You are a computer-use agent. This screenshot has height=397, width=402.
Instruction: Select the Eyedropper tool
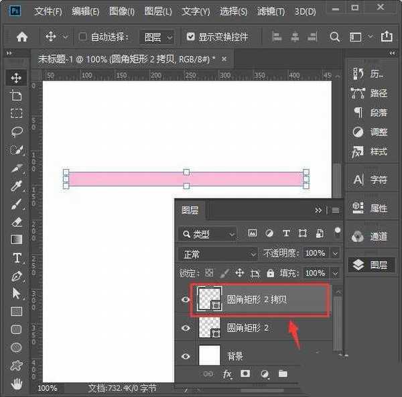pos(16,186)
